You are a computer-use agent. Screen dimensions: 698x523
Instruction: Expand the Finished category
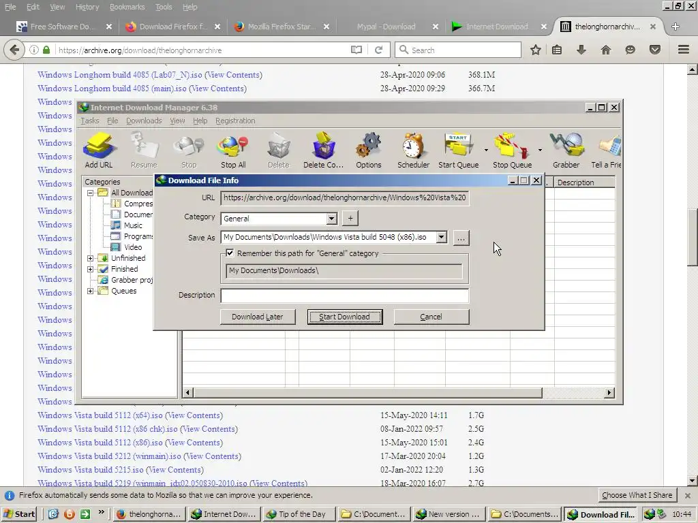click(91, 269)
